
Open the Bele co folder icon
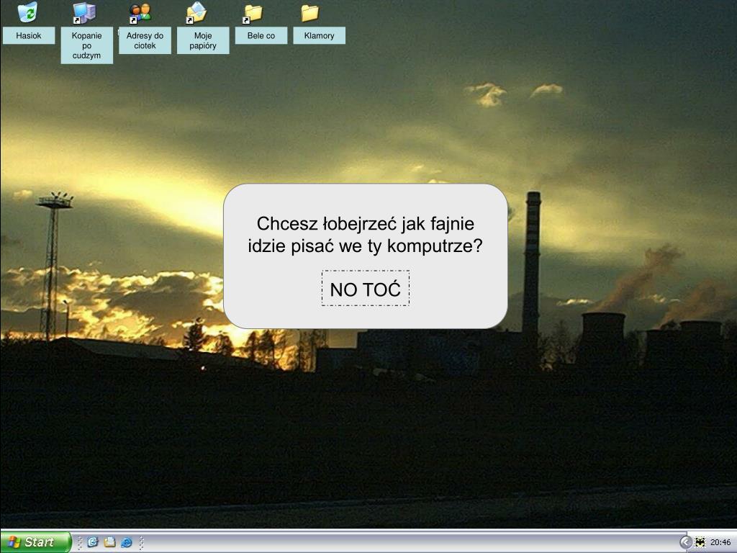click(253, 14)
